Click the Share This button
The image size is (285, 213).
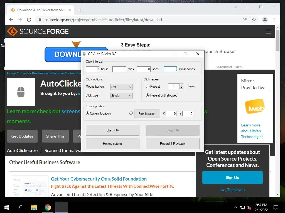(x=55, y=136)
